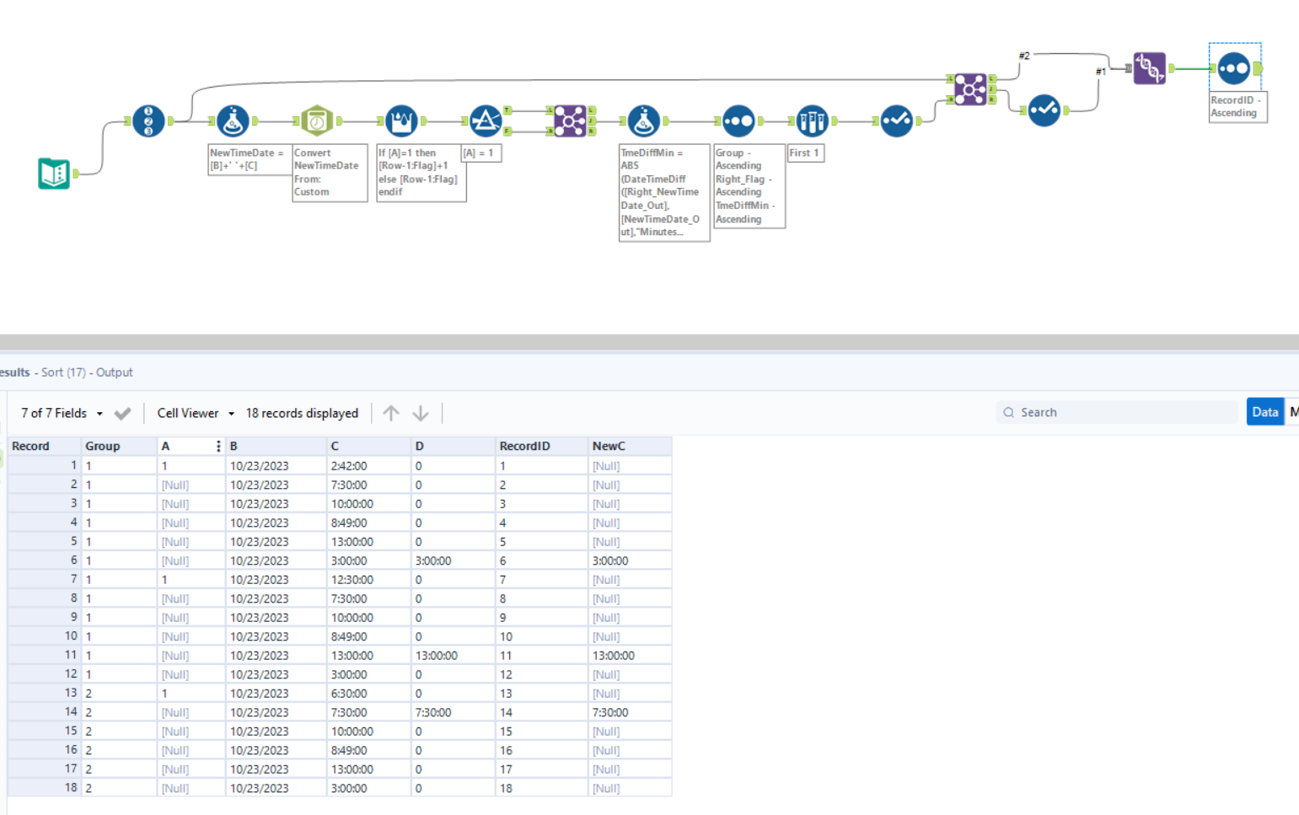The height and width of the screenshot is (815, 1299).
Task: Click the Select tool with checkmark icon
Action: point(896,120)
